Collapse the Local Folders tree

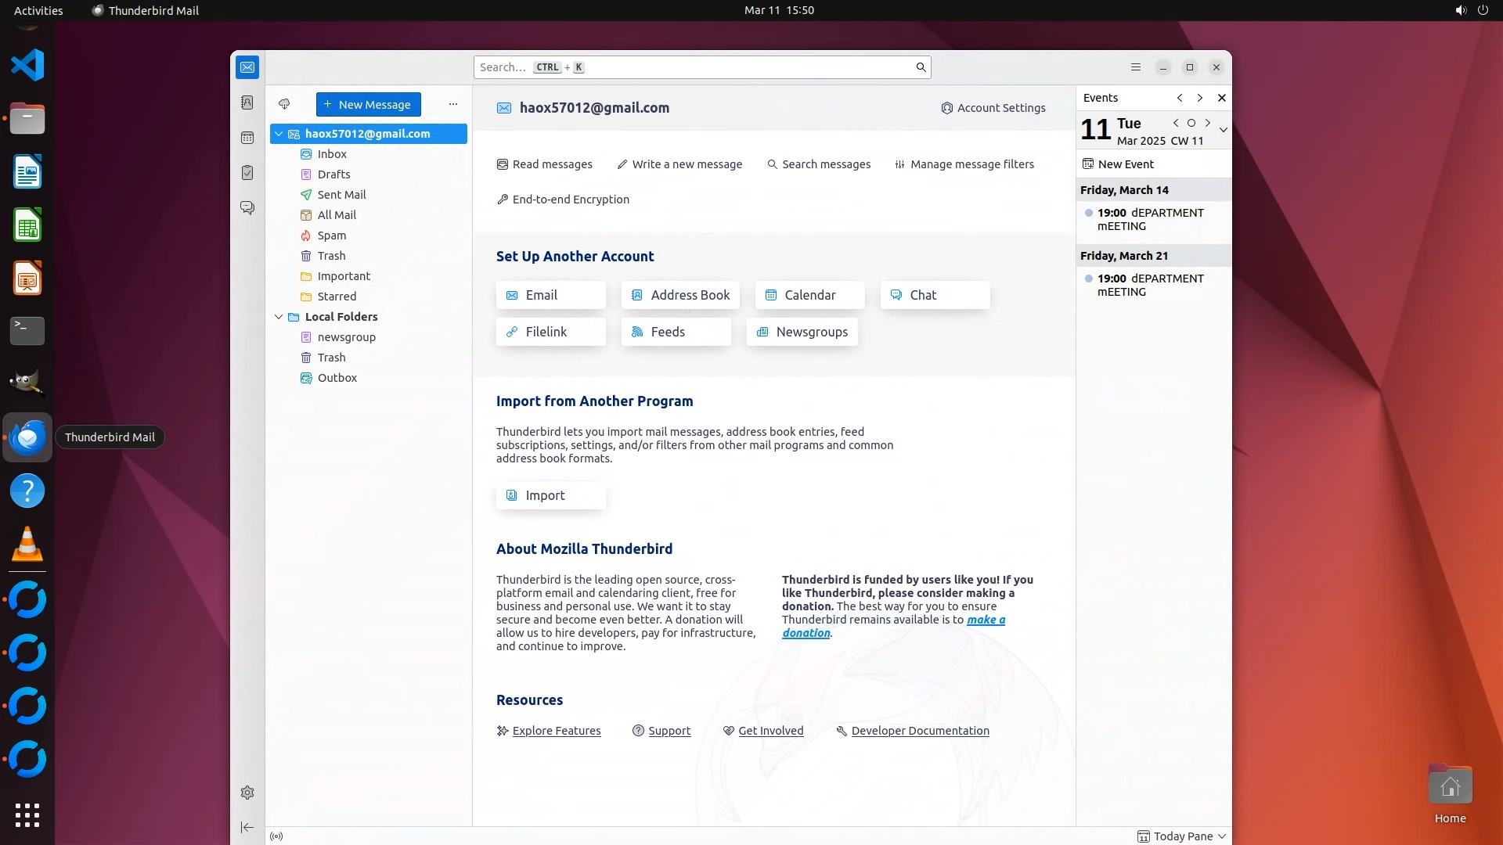[279, 317]
